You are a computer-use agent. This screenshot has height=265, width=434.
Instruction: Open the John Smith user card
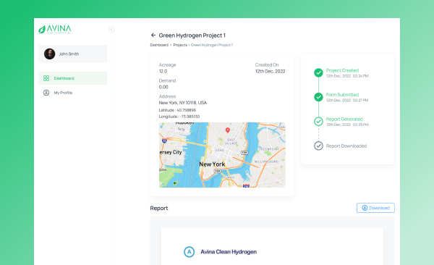click(73, 54)
